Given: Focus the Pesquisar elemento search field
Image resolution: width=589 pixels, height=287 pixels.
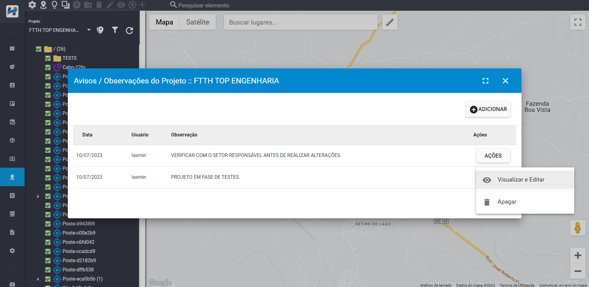Looking at the screenshot, I should (203, 5).
